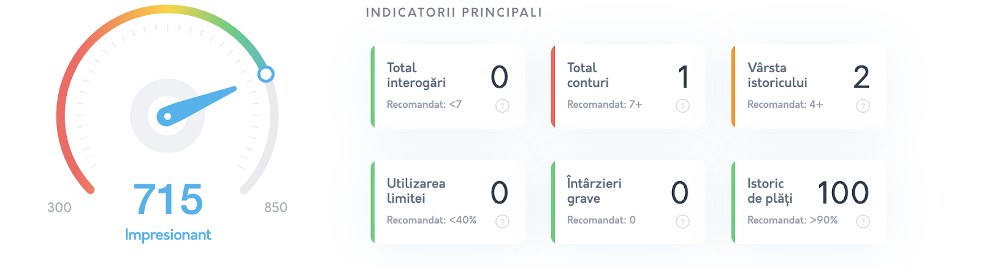Select the Întârzieri grave card
This screenshot has height=267, width=981.
(628, 202)
